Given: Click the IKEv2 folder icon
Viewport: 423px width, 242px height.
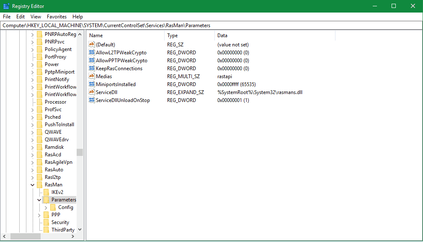Looking at the screenshot, I should tap(46, 192).
